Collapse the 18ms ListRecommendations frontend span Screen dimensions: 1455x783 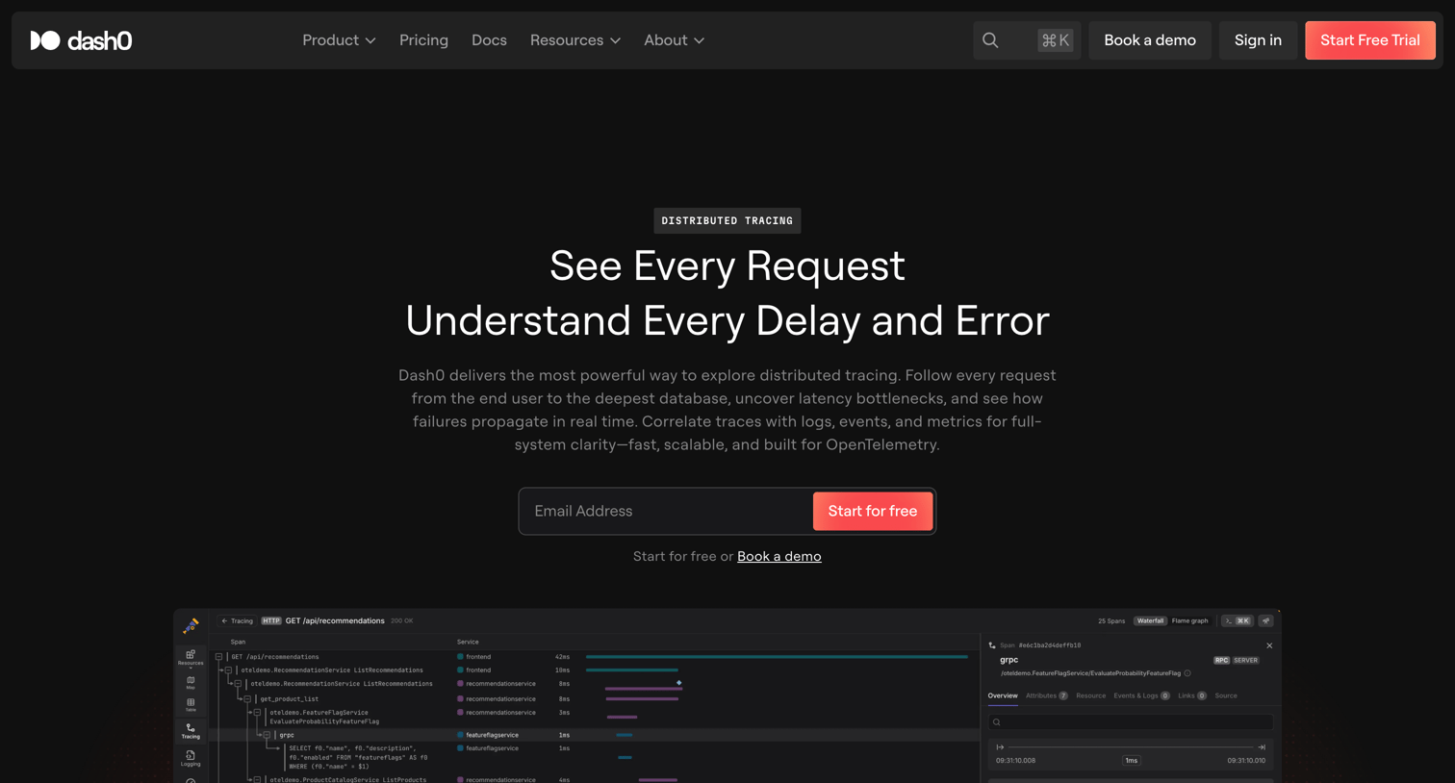point(228,670)
